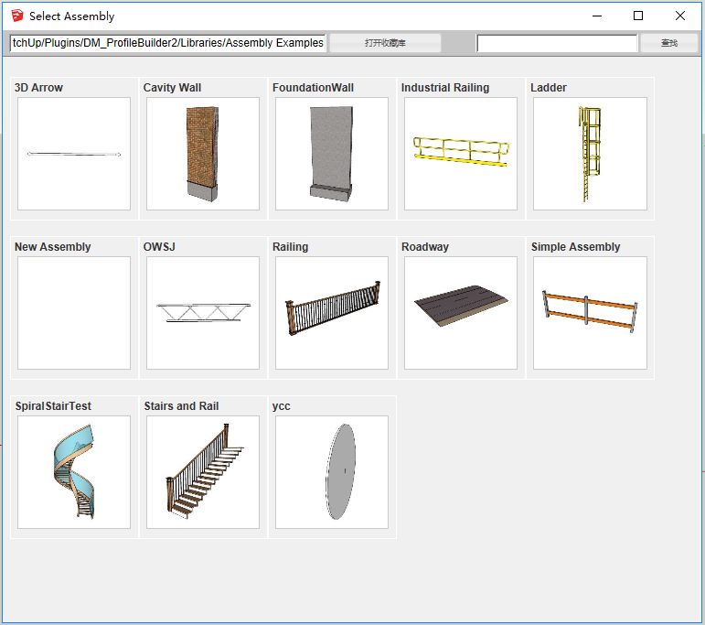Choose the Cavity Wall brick assembly
This screenshot has height=625, width=705.
coord(203,154)
